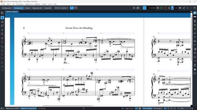This screenshot has width=197, height=110.
Task: Toggle Afinación de transposición in status bar
Action: pos(29,108)
